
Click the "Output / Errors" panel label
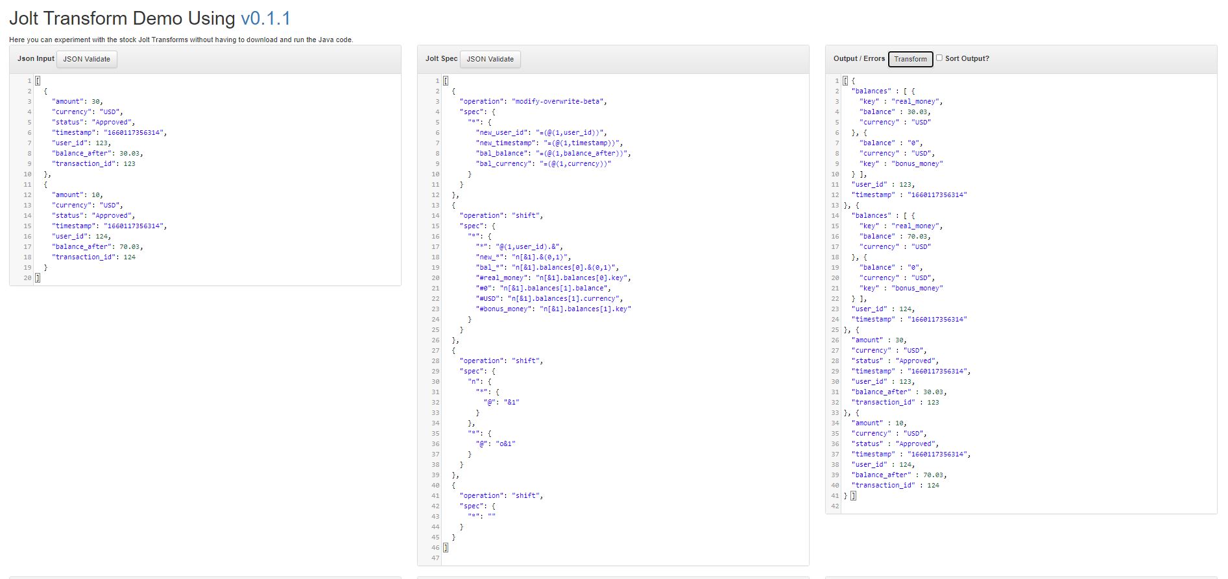859,58
